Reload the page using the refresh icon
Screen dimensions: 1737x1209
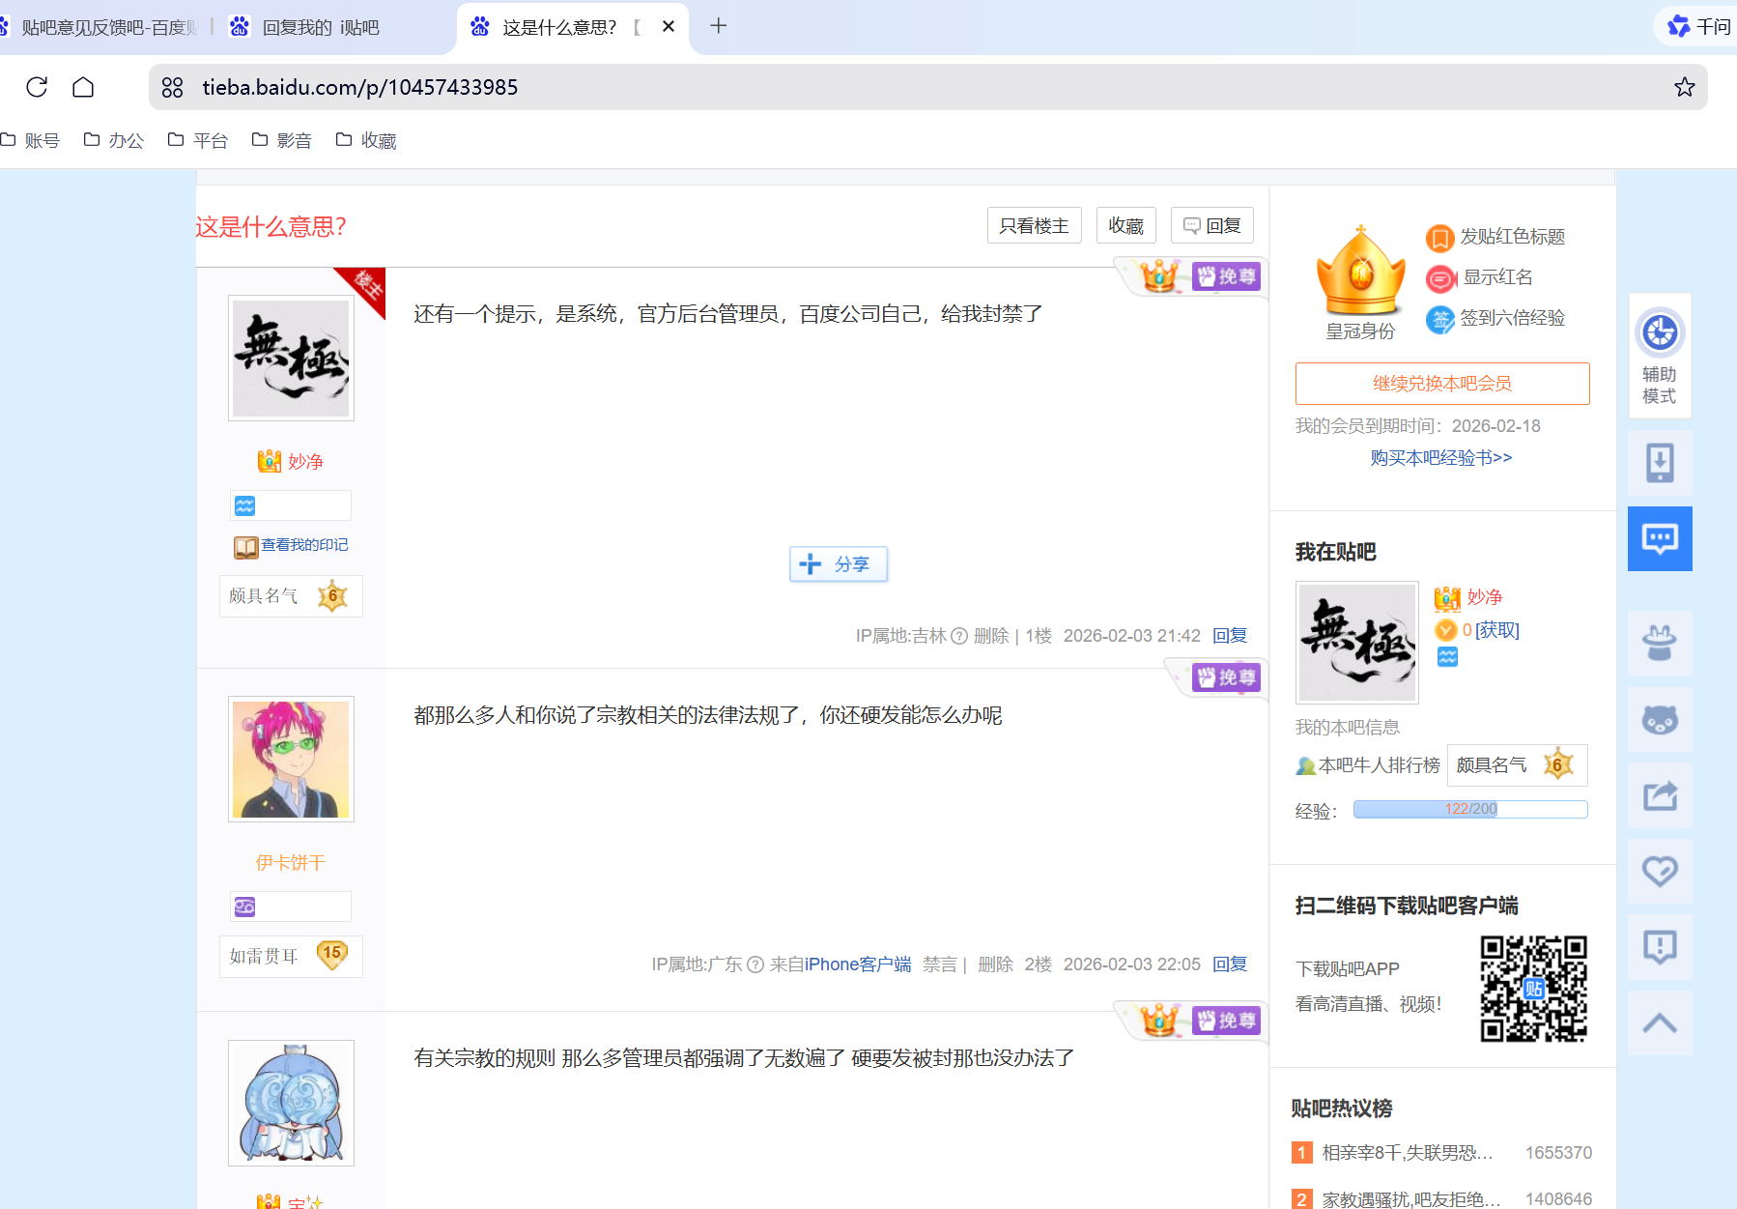pos(37,88)
